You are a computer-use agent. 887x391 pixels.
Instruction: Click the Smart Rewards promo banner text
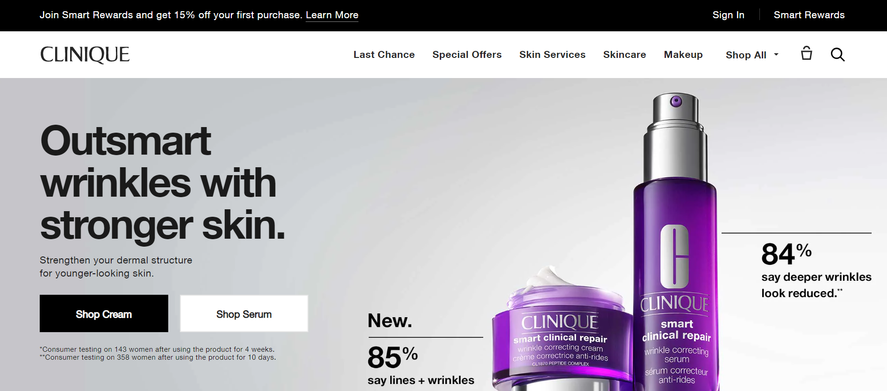pyautogui.click(x=171, y=15)
